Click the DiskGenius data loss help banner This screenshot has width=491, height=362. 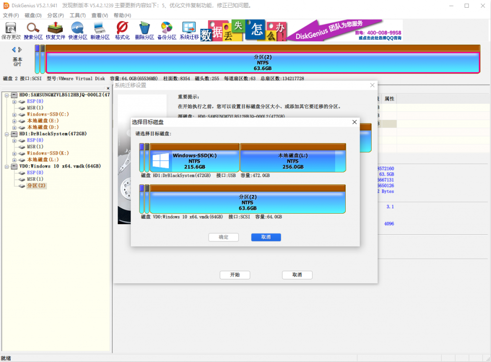coord(301,30)
